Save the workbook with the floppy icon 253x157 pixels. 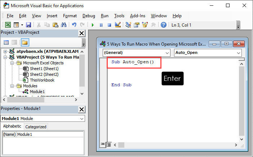click(28, 25)
